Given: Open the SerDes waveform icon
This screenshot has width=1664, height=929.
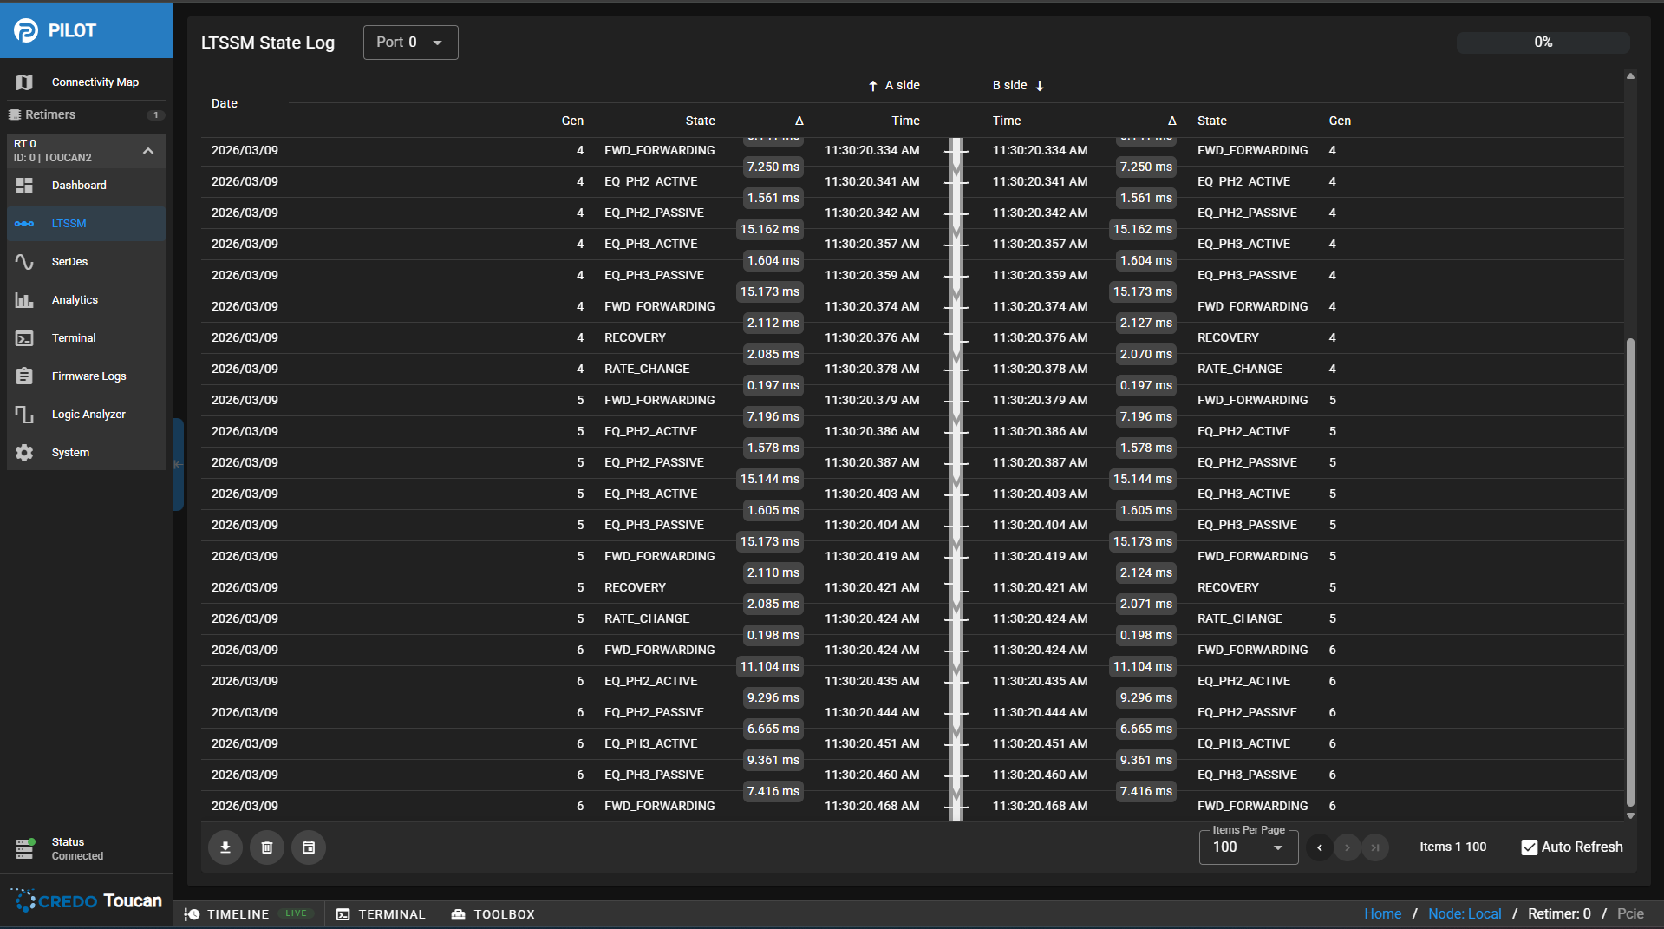Looking at the screenshot, I should point(24,262).
